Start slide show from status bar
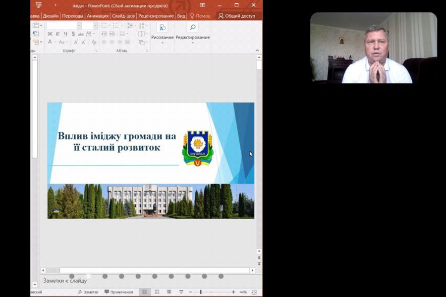The image size is (446, 297). tap(181, 292)
